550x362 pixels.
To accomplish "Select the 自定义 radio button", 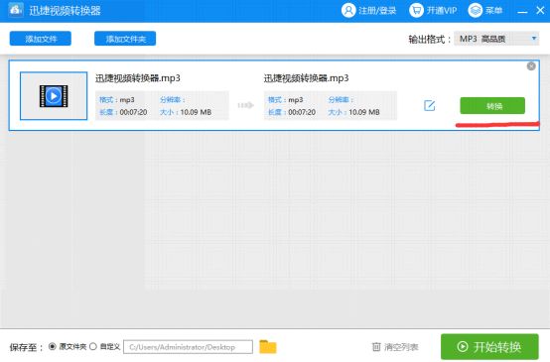I will (93, 346).
